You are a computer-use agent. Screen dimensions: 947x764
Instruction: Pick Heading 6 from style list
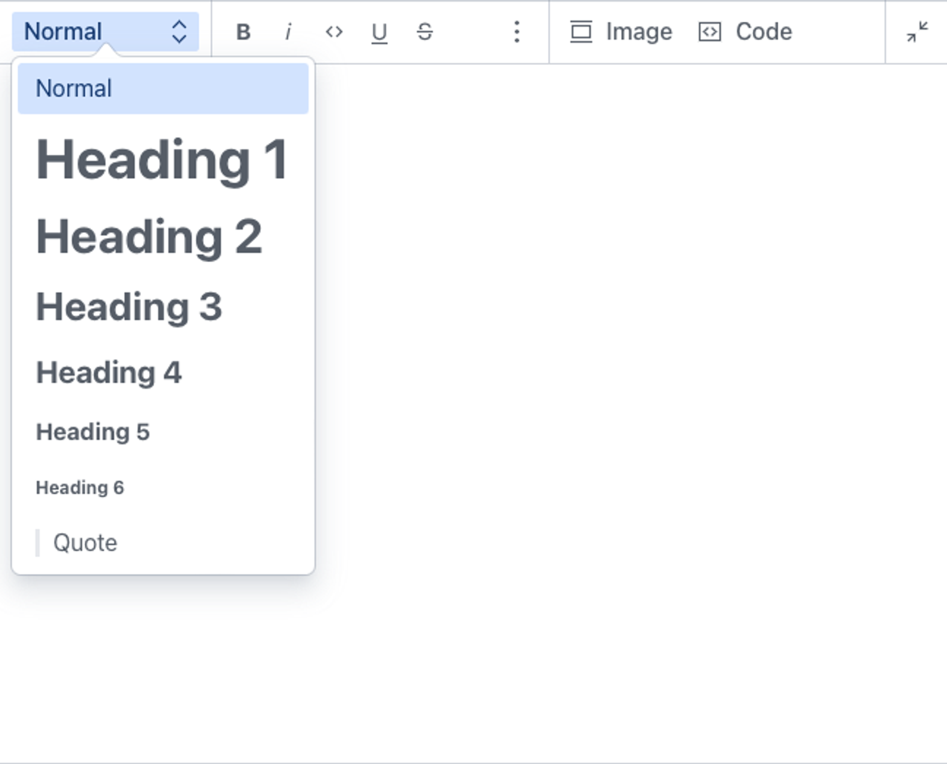(x=80, y=488)
